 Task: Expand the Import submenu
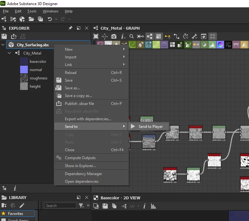tap(91, 57)
